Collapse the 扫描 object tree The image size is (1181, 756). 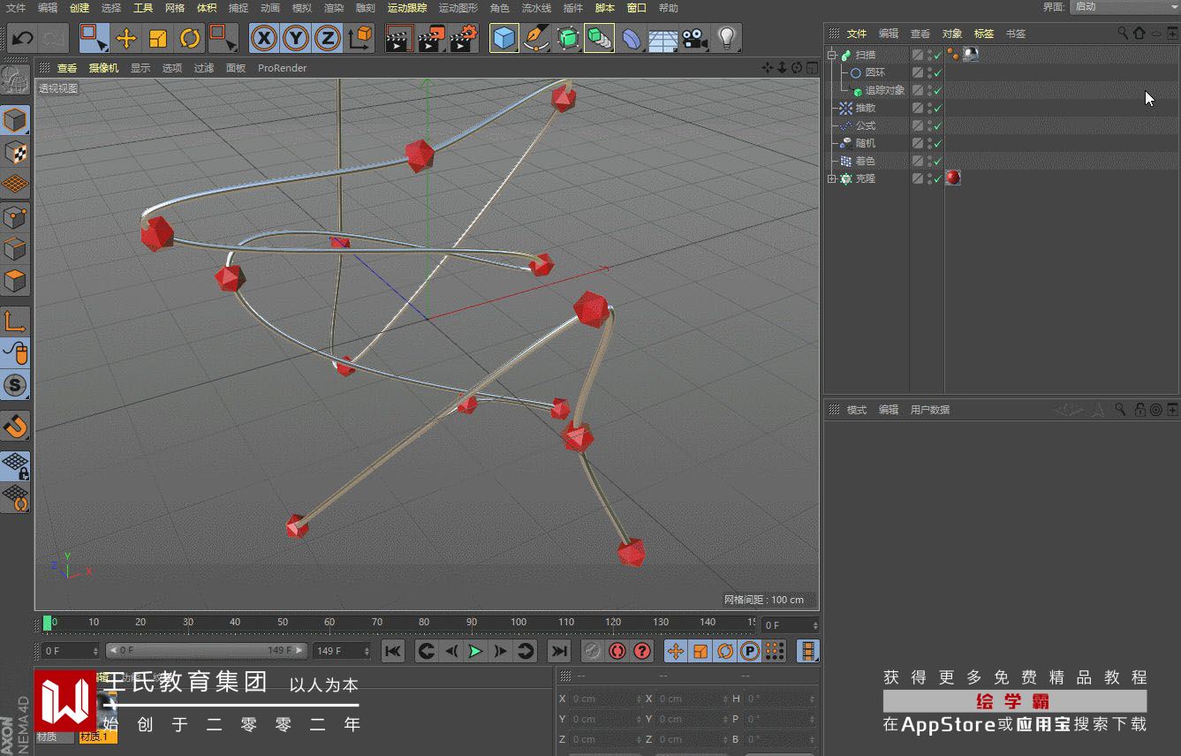[831, 55]
